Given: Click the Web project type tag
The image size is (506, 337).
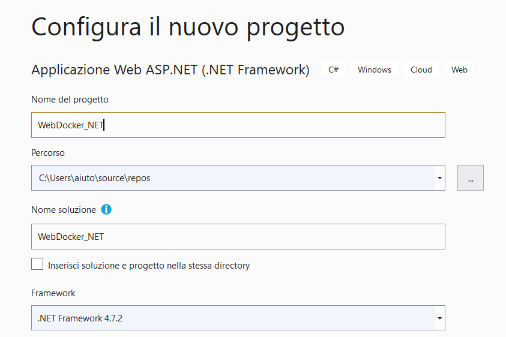Looking at the screenshot, I should pyautogui.click(x=459, y=70).
